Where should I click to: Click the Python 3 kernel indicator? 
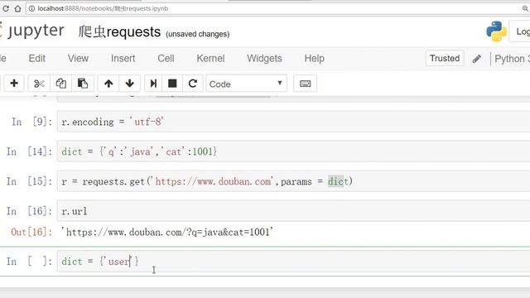coord(512,59)
